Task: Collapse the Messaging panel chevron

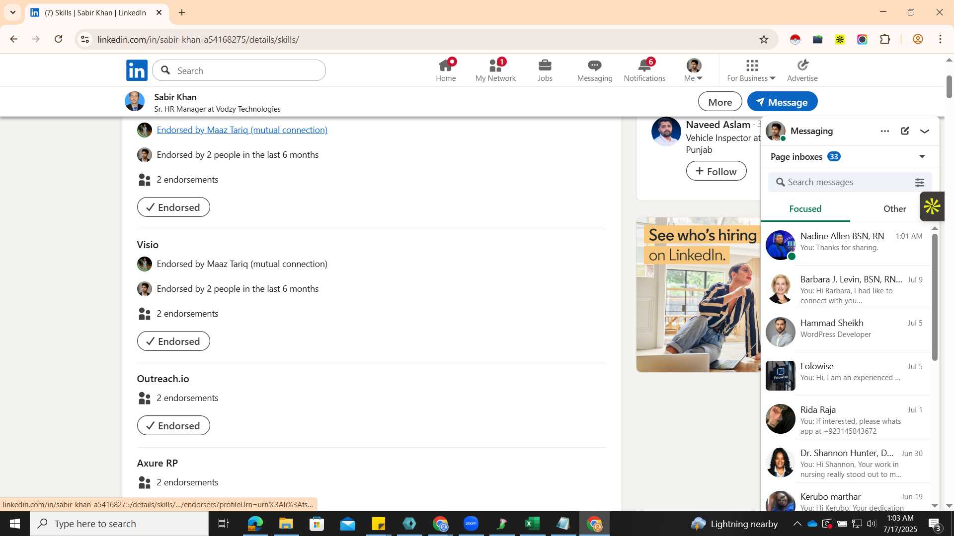Action: [925, 131]
